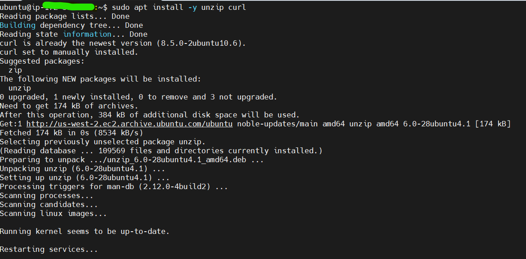526x259 pixels.
Task: Click the '0 upgraded, 1 newly installed' summary line
Action: point(139,97)
